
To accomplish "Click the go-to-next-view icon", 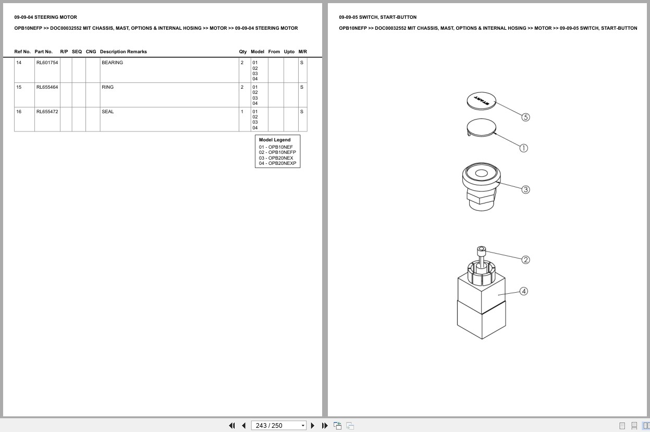I will [x=350, y=426].
